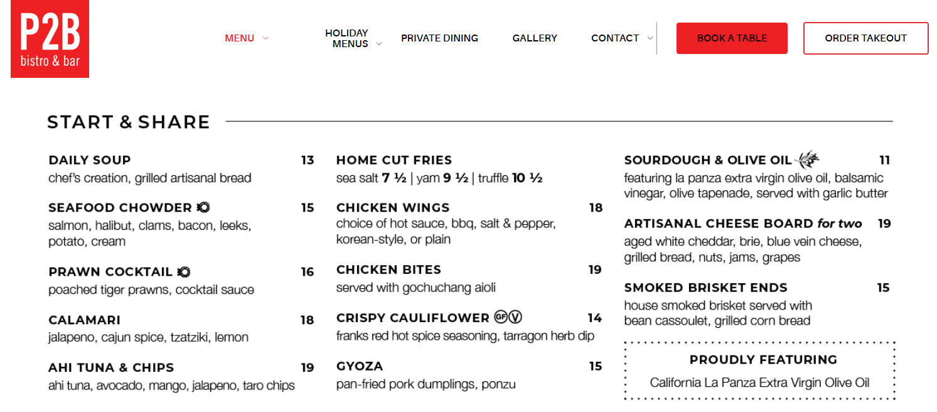937x412 pixels.
Task: Click the V vegetarian badge on Crispy Cauliflower
Action: click(515, 317)
